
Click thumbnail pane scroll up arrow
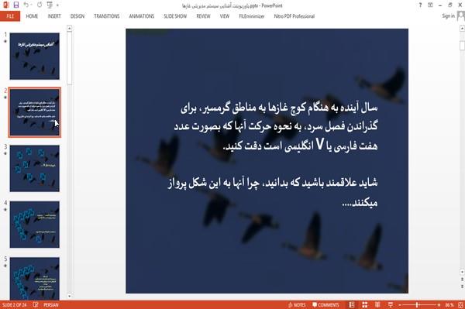tap(70, 29)
